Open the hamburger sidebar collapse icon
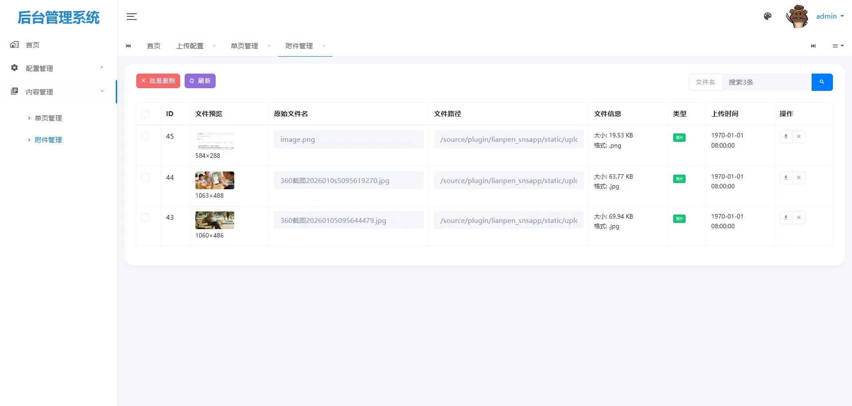The width and height of the screenshot is (852, 406). (131, 16)
